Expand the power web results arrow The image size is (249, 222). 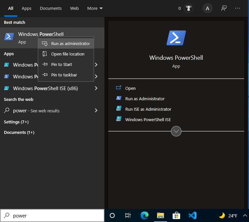tap(96, 110)
